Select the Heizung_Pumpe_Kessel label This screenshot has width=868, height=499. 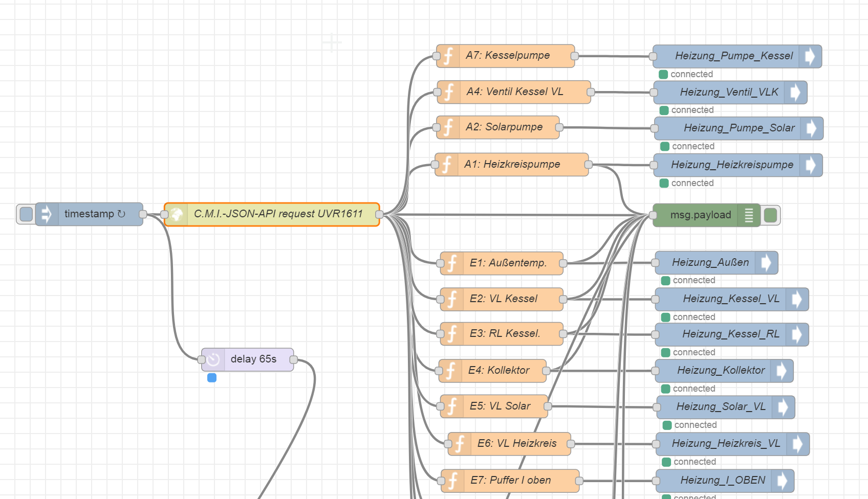point(734,56)
